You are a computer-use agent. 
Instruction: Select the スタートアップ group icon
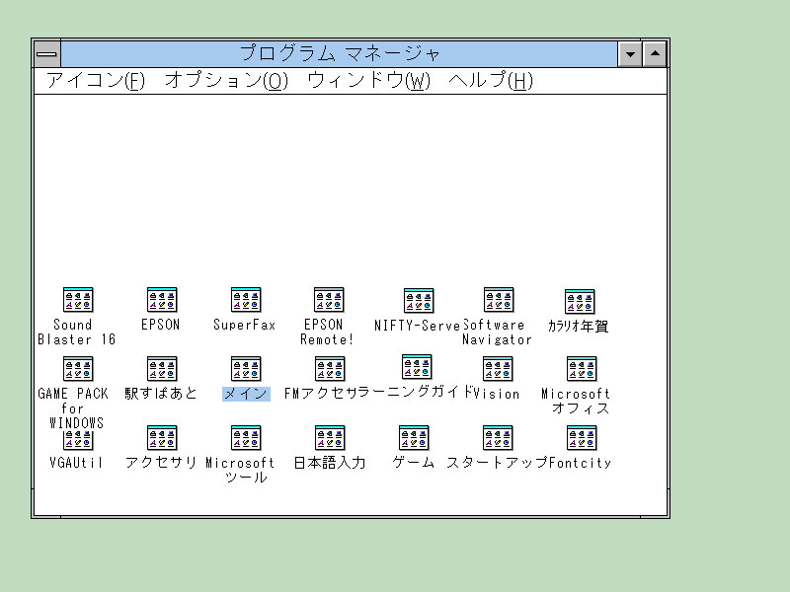pos(498,437)
